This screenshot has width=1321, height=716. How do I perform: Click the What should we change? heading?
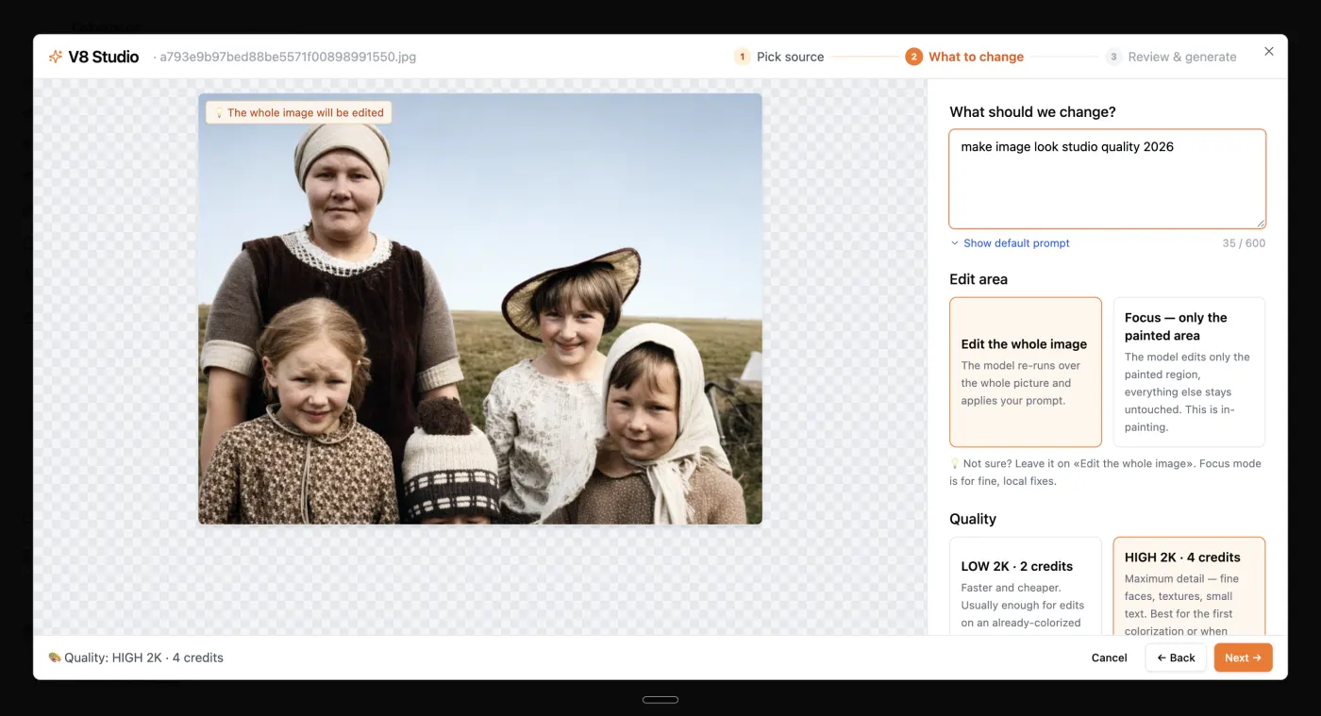[1032, 111]
